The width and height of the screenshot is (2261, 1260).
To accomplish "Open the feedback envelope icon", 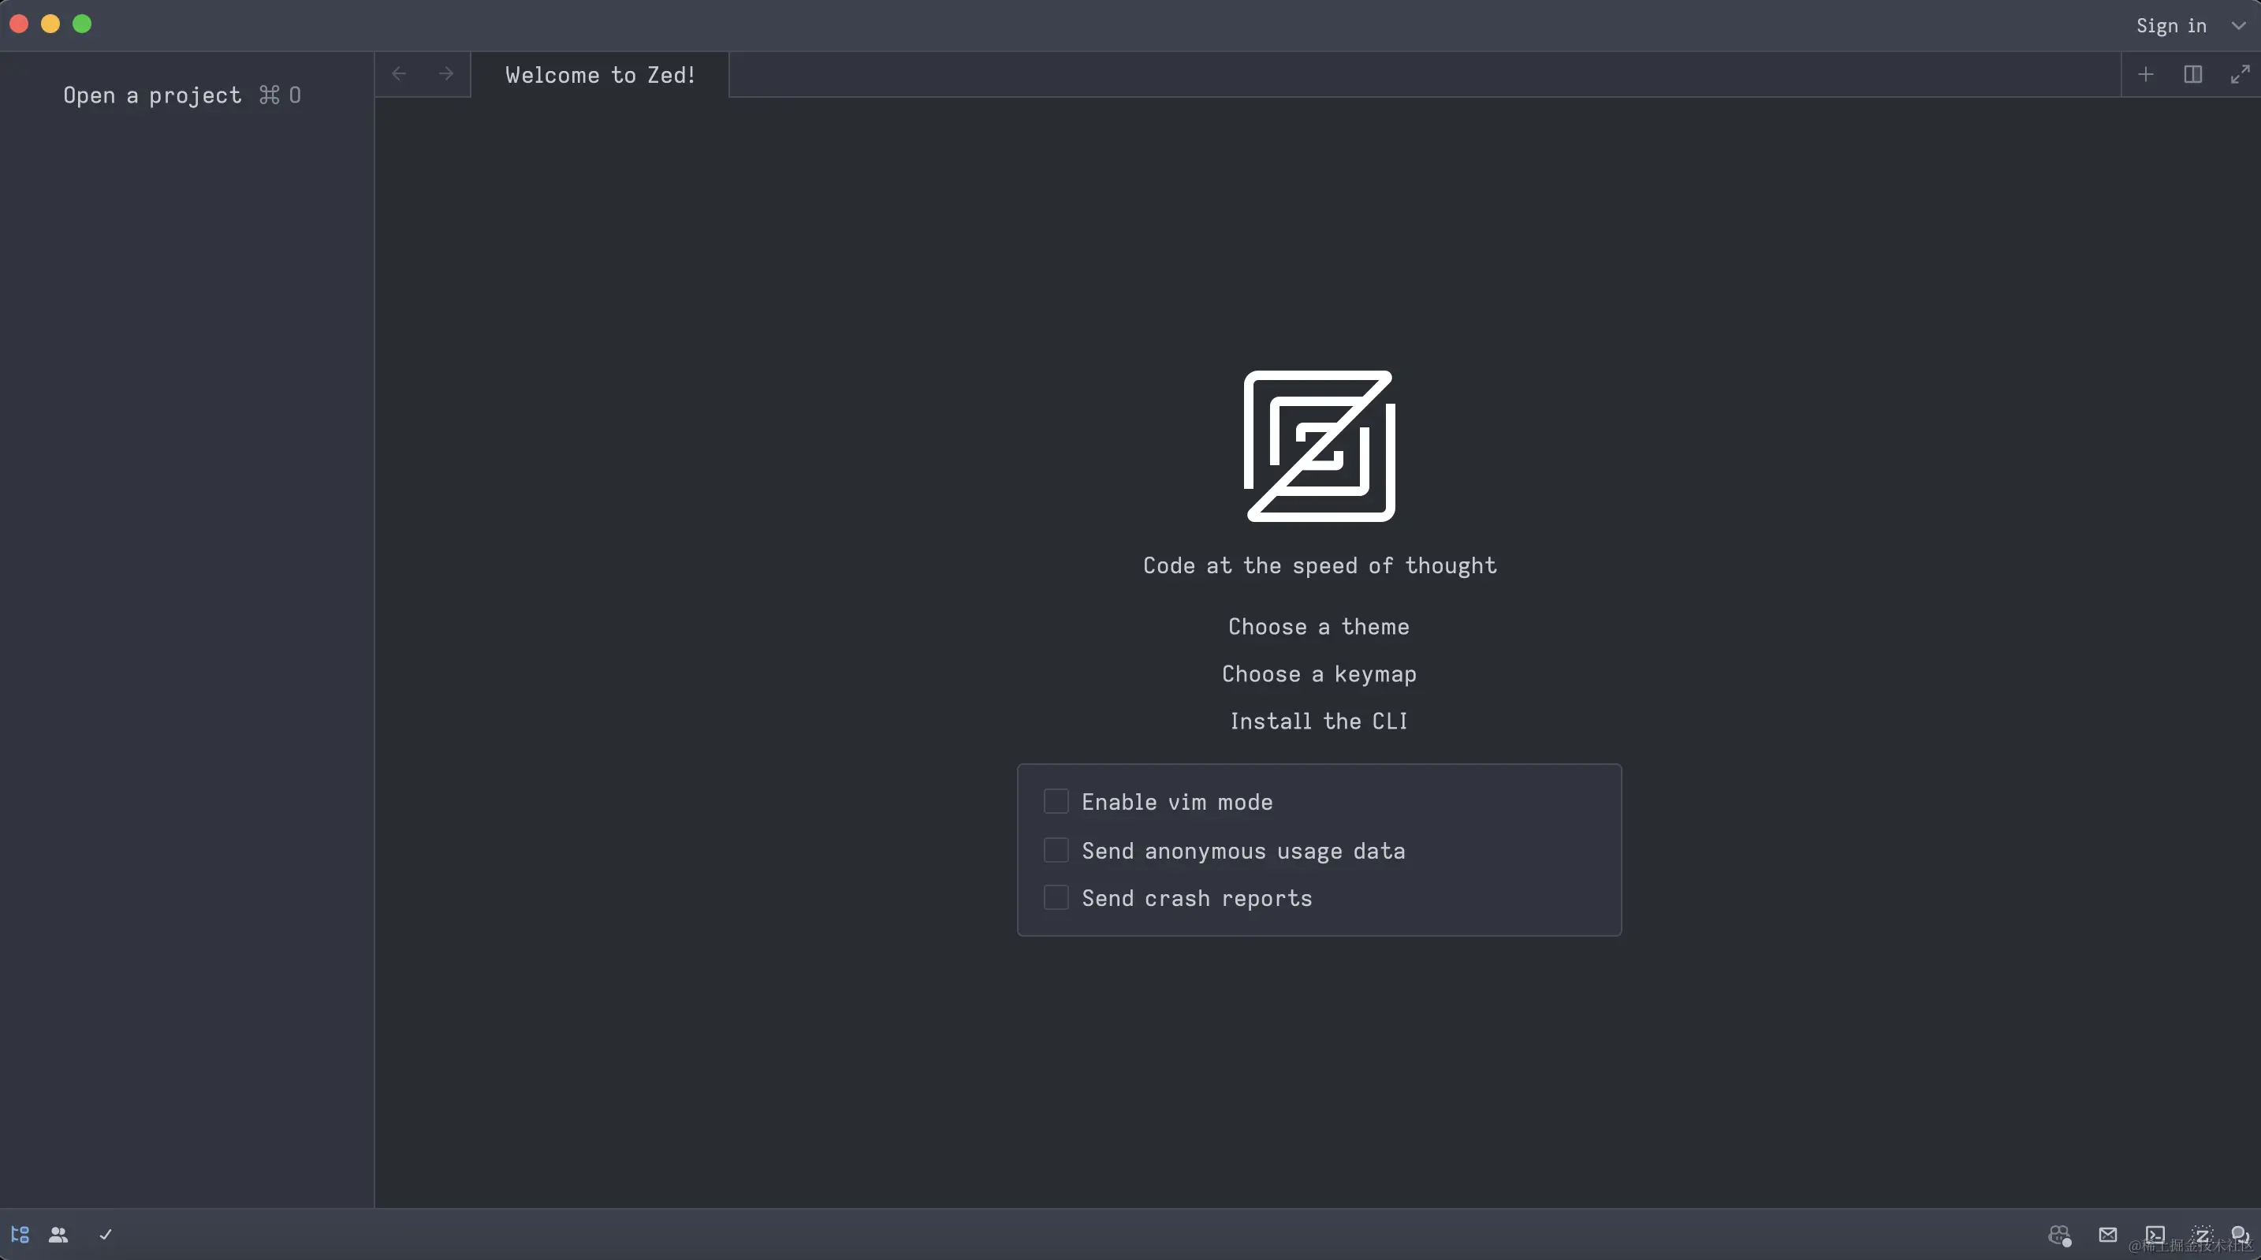I will pos(2107,1235).
